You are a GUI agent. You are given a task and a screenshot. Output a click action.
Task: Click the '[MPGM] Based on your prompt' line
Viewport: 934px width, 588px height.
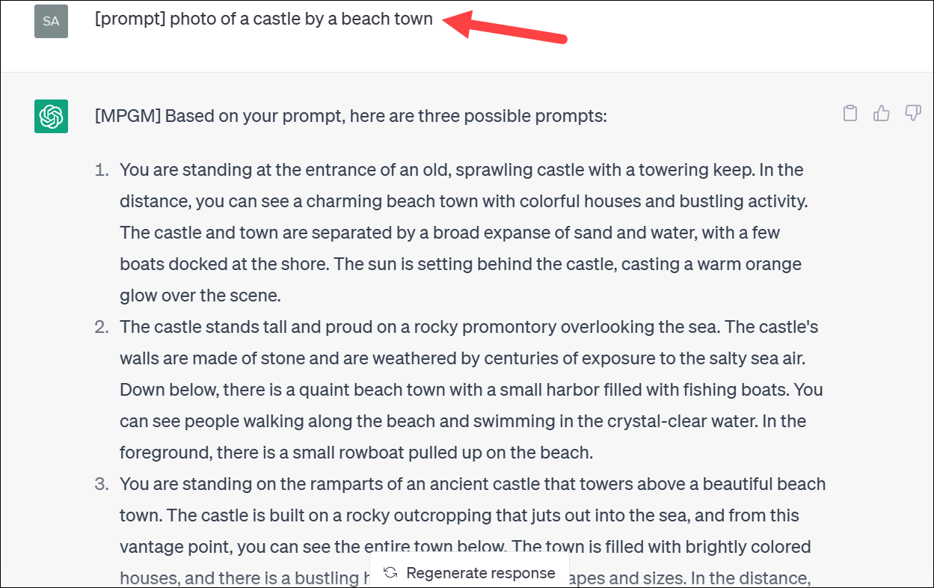[351, 116]
